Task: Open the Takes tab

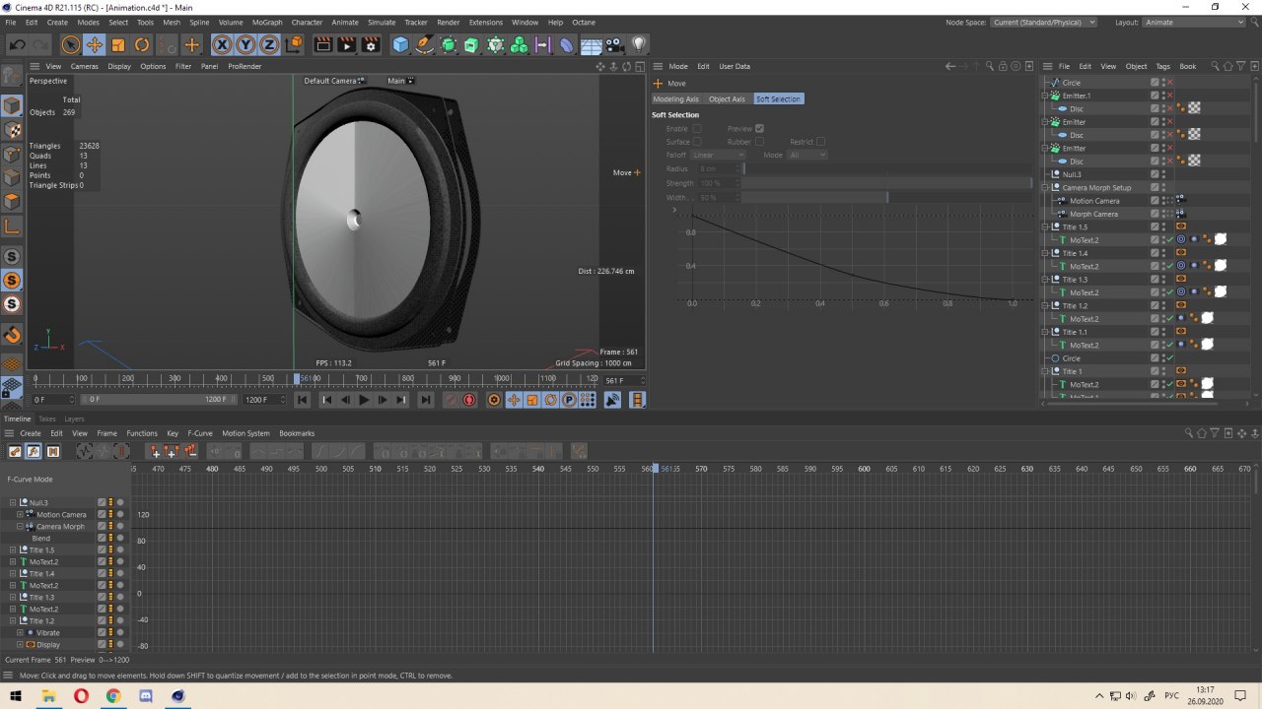Action: [47, 419]
